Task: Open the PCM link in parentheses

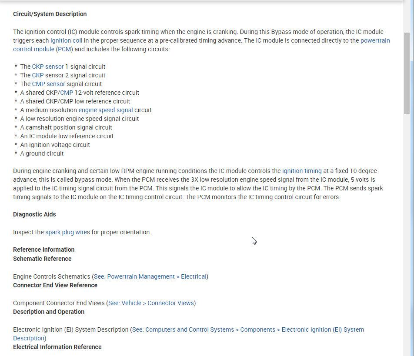Action: coord(64,49)
